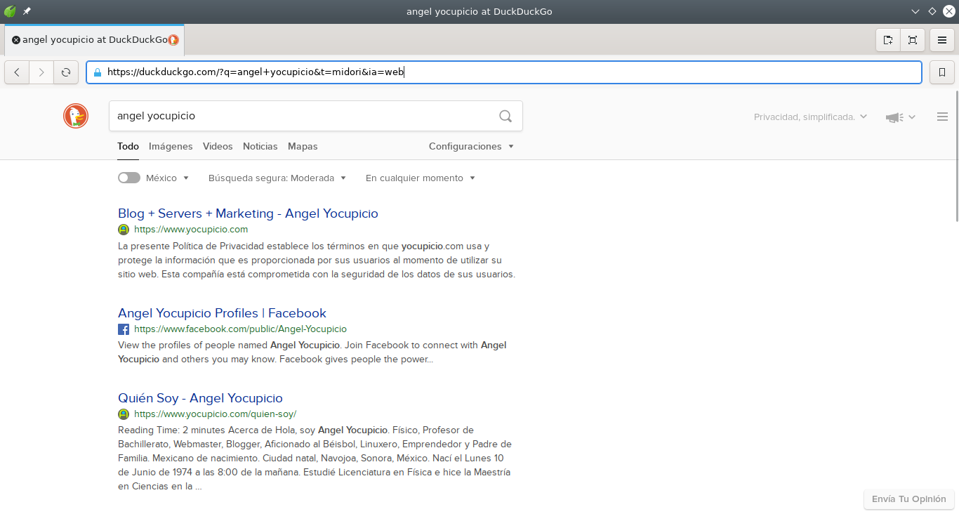Viewport: 959px width, 514px height.
Task: Close the DuckDuckGo tab with its X
Action: [16, 40]
